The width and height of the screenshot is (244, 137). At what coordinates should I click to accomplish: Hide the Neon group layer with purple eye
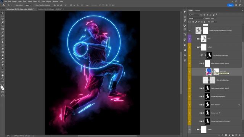(x=189, y=39)
